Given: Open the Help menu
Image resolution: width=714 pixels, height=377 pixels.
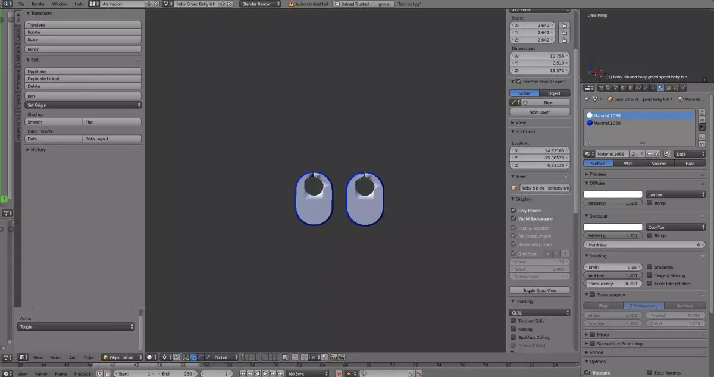Looking at the screenshot, I should tap(79, 4).
